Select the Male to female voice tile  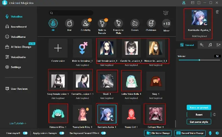point(83,48)
